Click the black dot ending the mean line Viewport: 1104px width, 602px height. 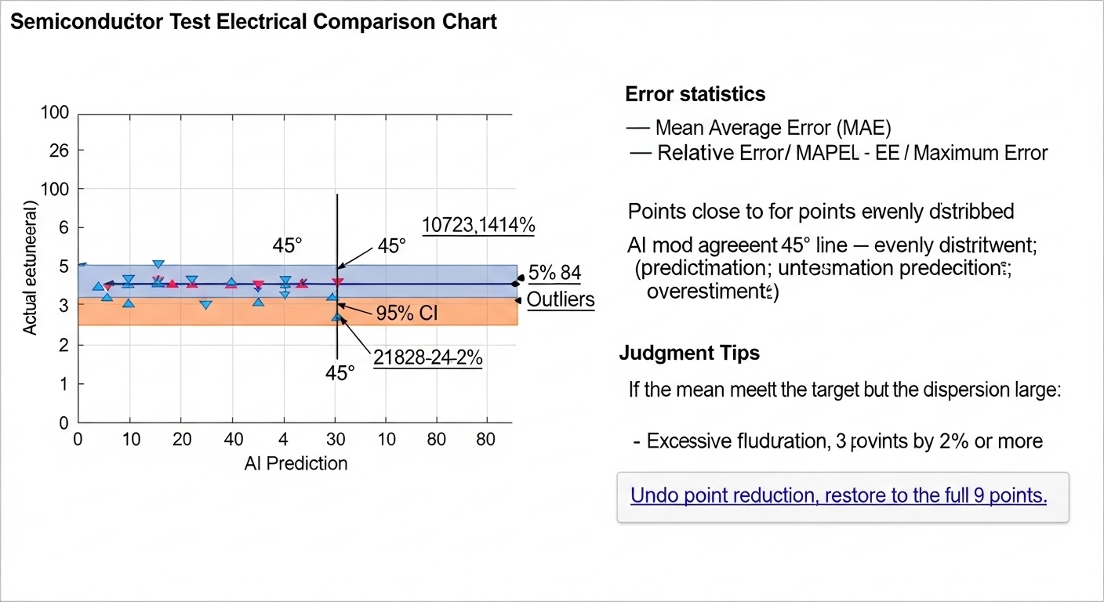[514, 284]
